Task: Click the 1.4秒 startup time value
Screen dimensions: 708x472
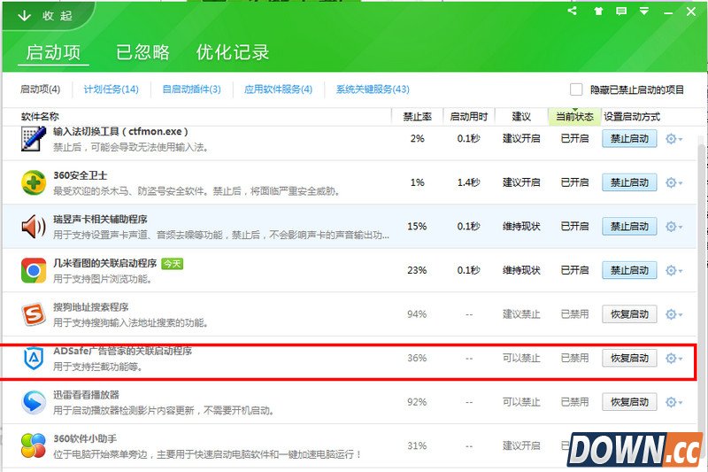Action: point(469,182)
